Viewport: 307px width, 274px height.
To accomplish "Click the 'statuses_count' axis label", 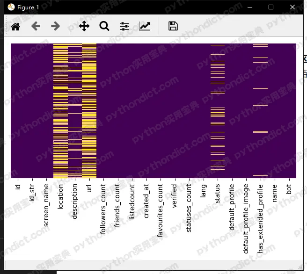I will (189, 208).
